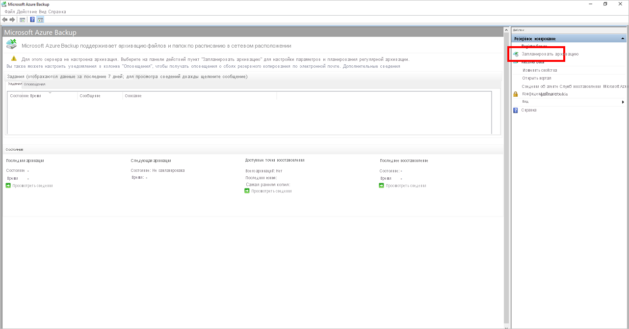This screenshot has height=329, width=629.
Task: Toggle the Action pane toolbar icon
Action: point(40,20)
